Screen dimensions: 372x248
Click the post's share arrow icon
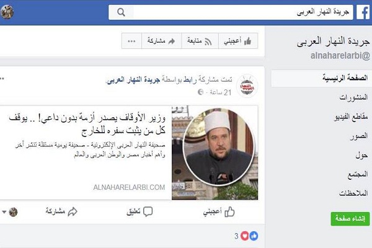click(73, 211)
